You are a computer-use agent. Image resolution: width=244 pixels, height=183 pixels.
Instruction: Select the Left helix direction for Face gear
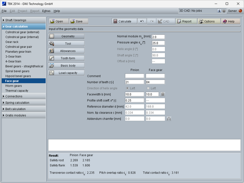[148, 88]
